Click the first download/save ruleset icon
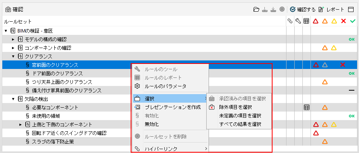This screenshot has height=153, width=359. point(265,9)
